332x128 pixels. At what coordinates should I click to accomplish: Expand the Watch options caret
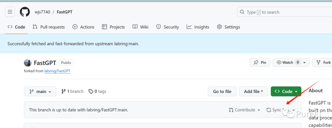point(304,63)
